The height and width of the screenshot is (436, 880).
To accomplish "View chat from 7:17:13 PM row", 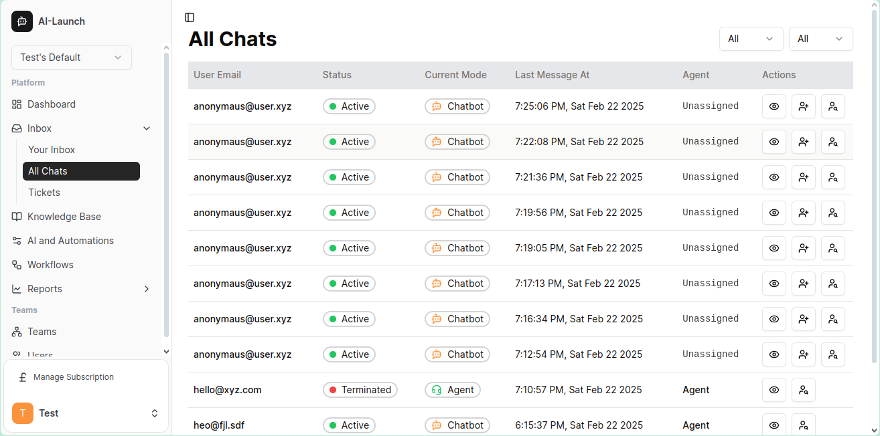I will coord(774,284).
